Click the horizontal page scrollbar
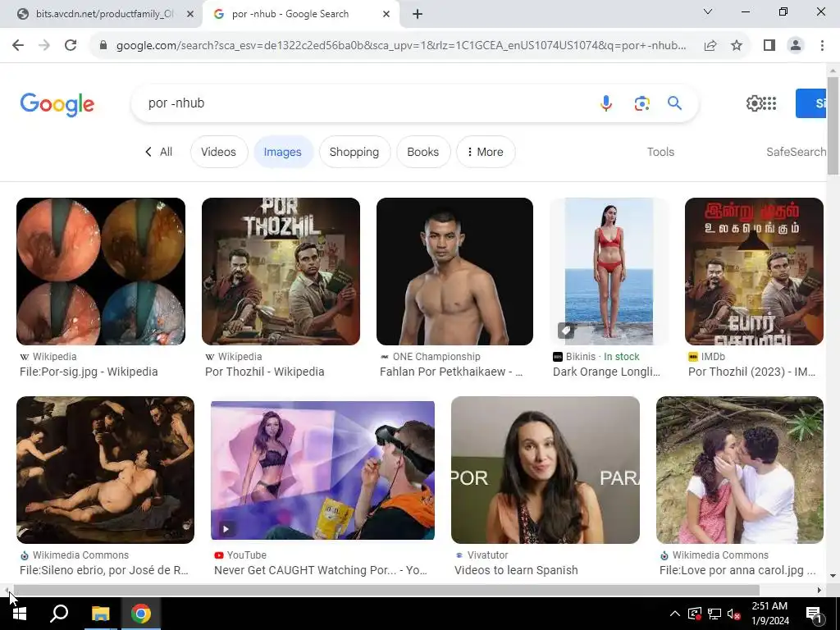Viewport: 840px width, 630px height. 387,591
